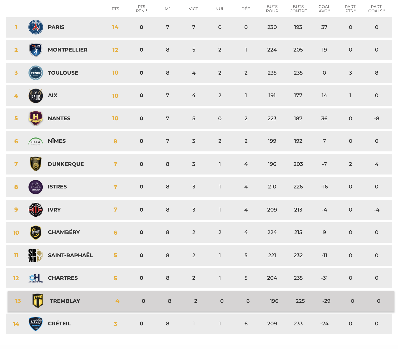Click the TREMBLAY team name
Image resolution: width=398 pixels, height=349 pixels.
[65, 301]
